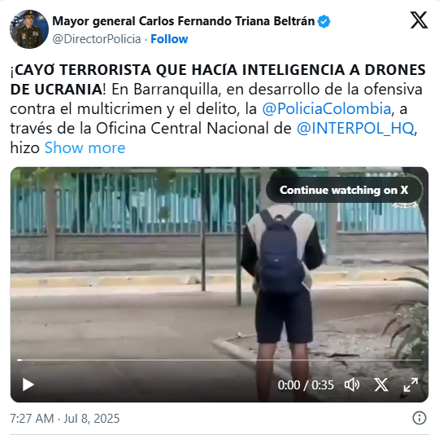Follow the @DirectorPolicia account

click(169, 39)
